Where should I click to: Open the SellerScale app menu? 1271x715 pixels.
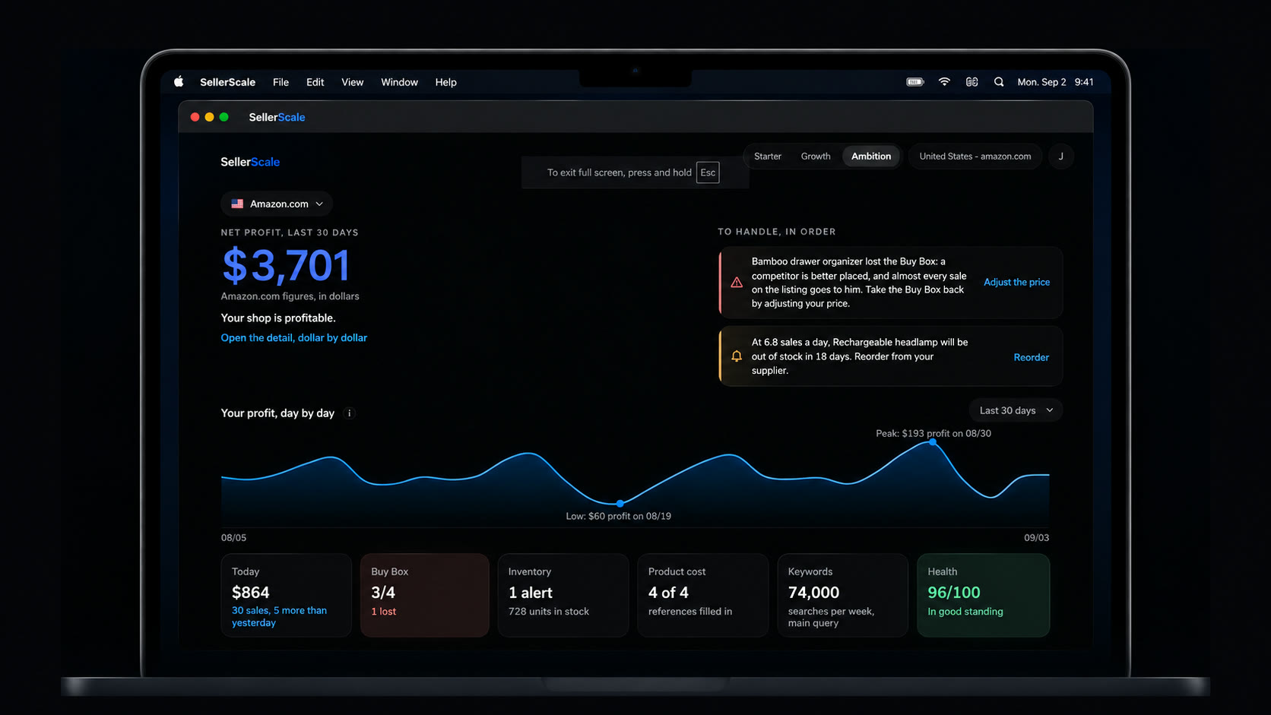(x=227, y=82)
